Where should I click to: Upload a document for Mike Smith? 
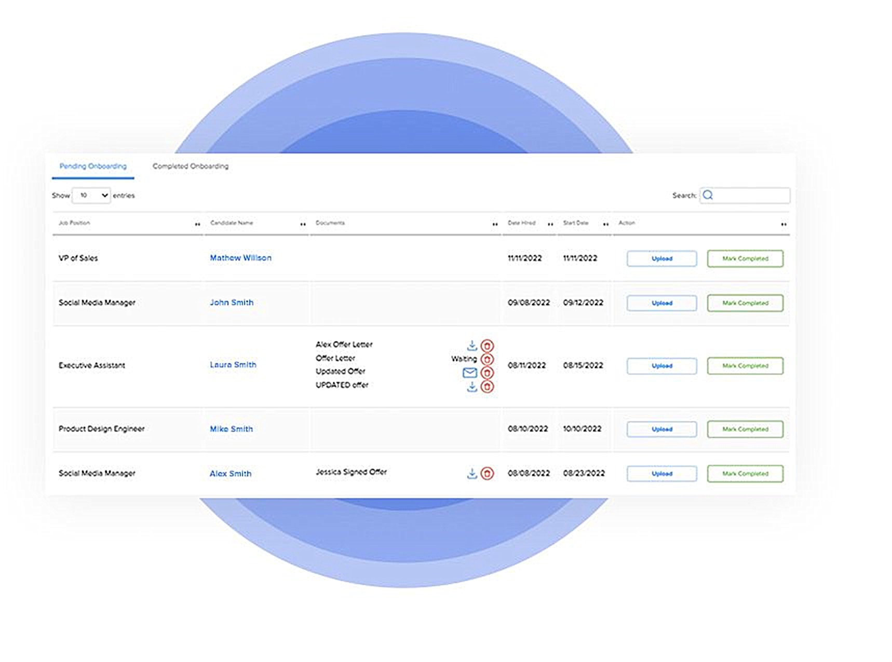[662, 429]
